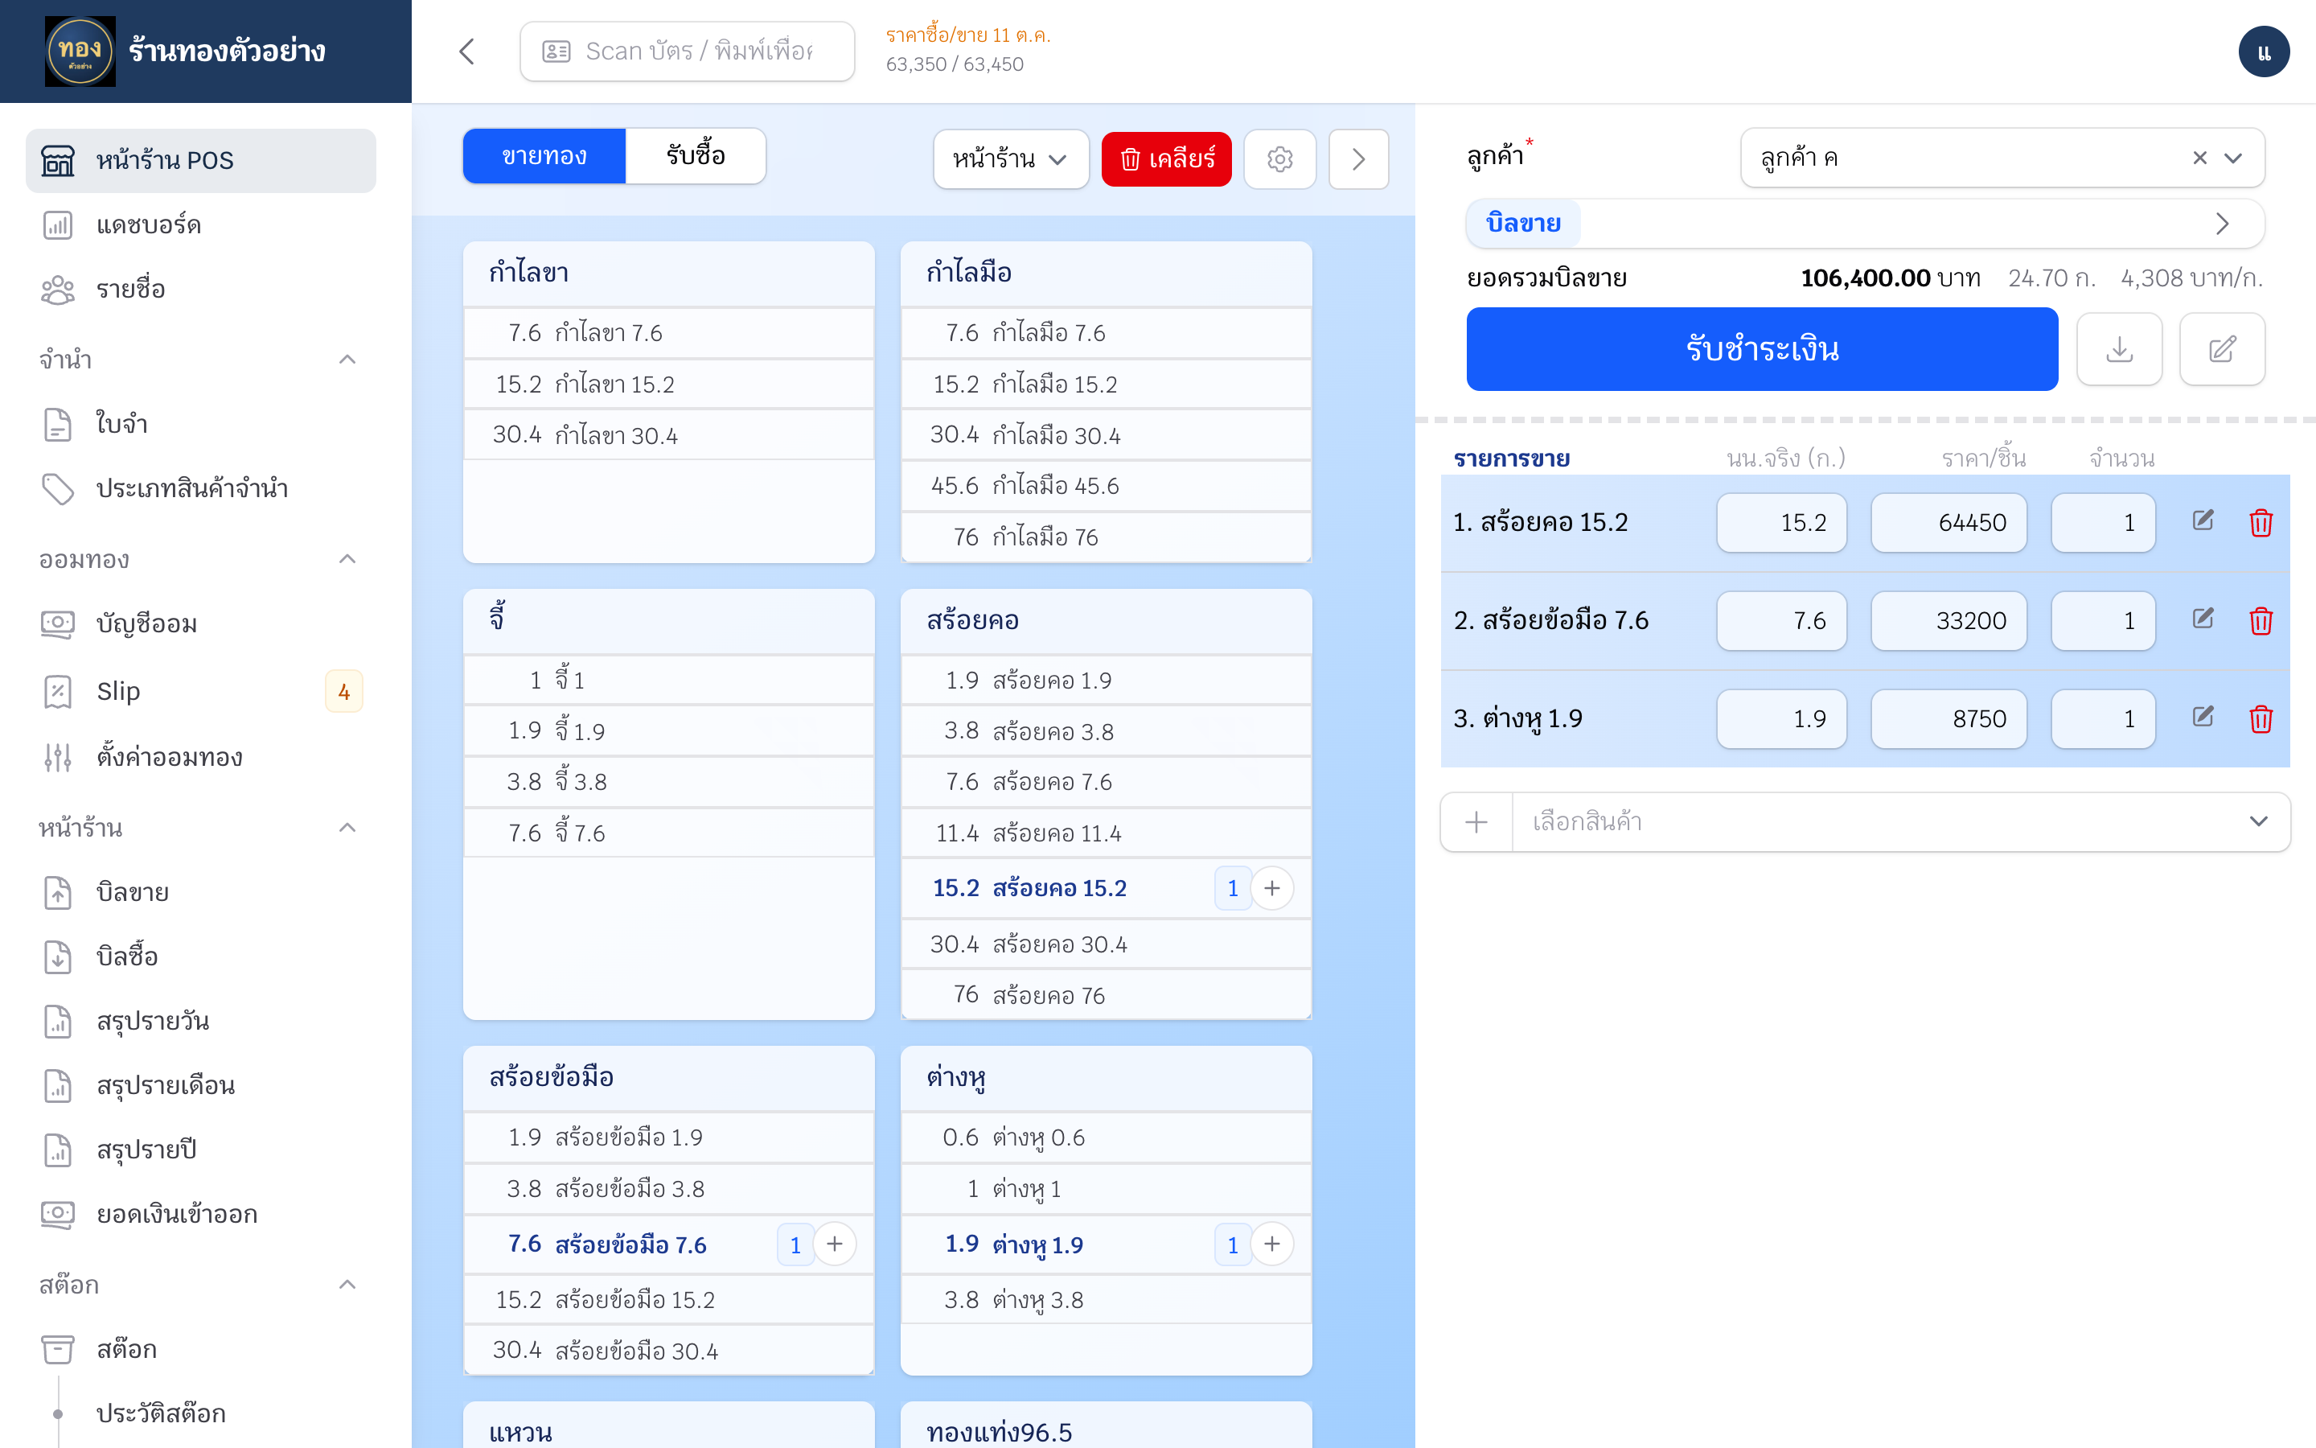Click edit icon beside download button
Screen dimensions: 2316x1448
click(2221, 348)
